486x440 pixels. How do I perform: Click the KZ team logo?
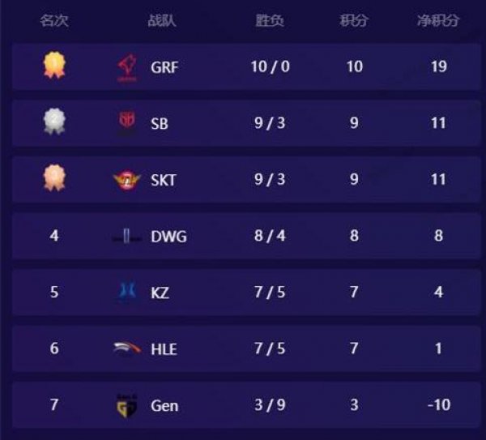[127, 293]
